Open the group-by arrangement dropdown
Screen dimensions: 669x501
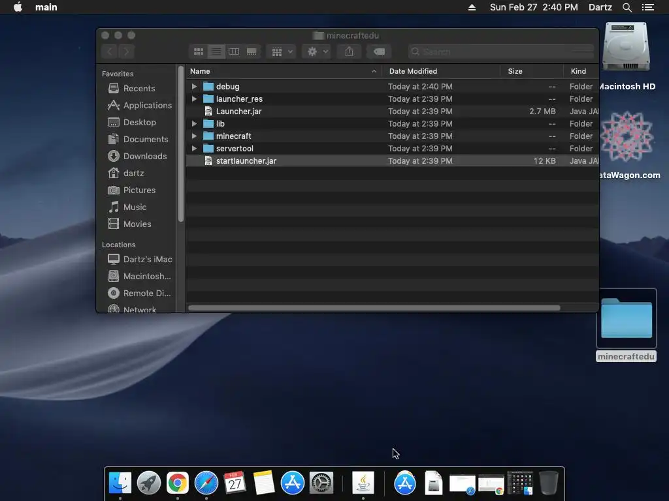[x=282, y=52]
